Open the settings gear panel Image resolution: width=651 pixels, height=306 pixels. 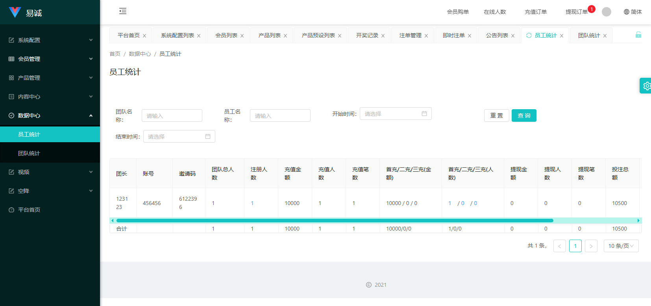646,86
